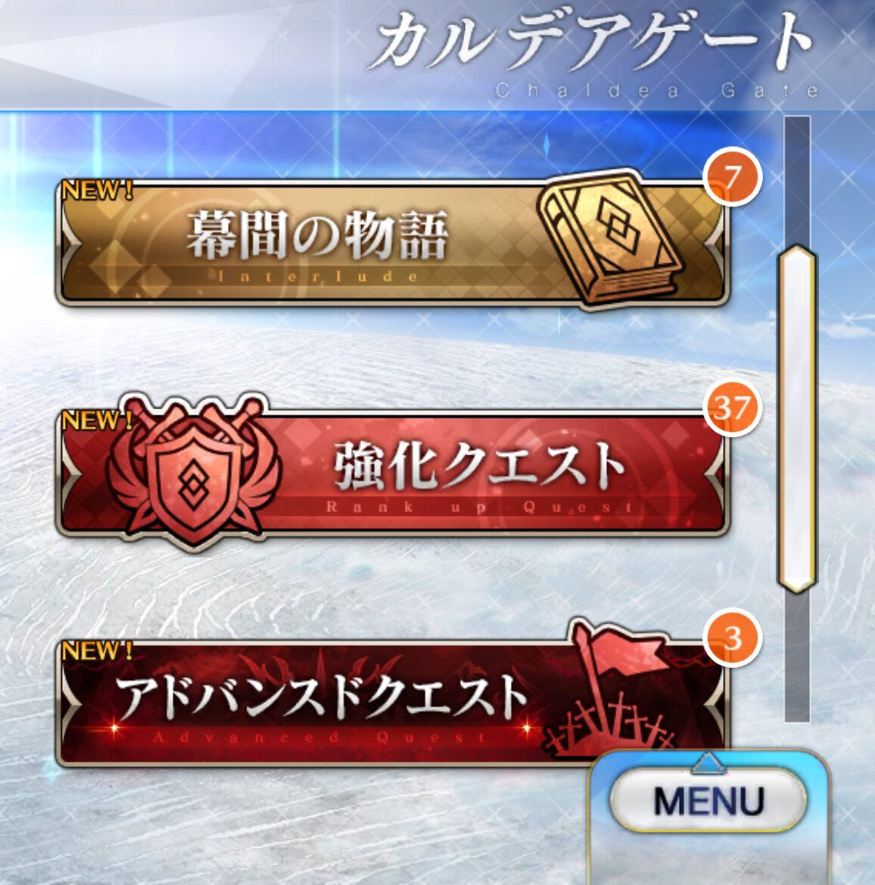Screen dimensions: 875x885
Task: Click the golden book icon on Interlude banner
Action: [x=611, y=238]
